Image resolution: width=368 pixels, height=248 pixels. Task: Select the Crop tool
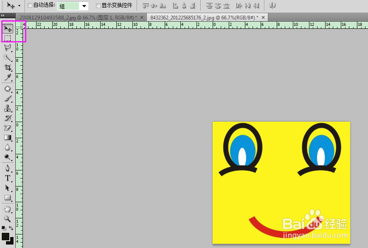pyautogui.click(x=8, y=68)
